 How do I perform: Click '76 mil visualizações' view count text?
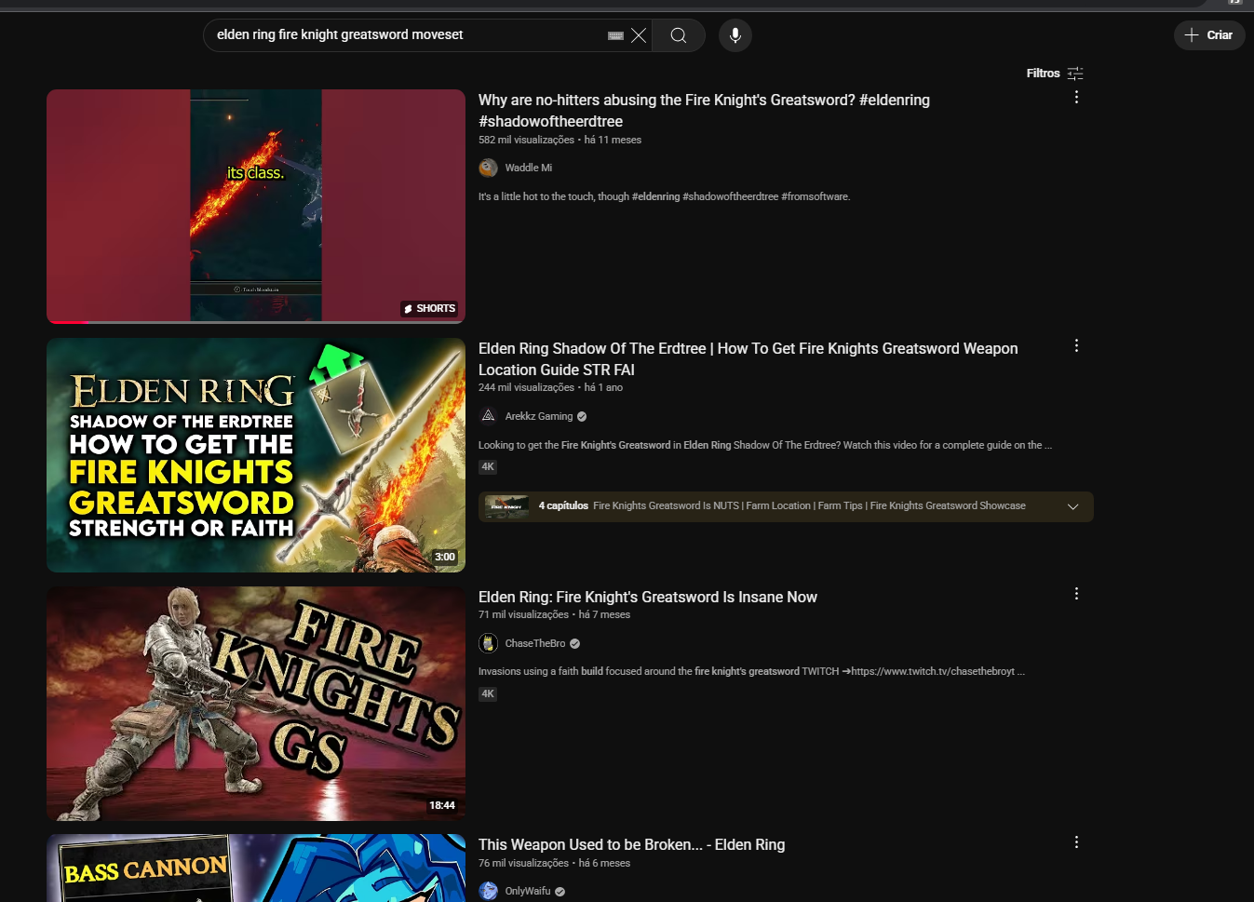point(523,863)
